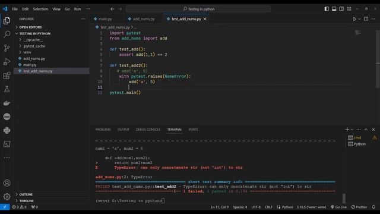Open the File menu
Image resolution: width=380 pixels, height=214 pixels.
pos(15,9)
